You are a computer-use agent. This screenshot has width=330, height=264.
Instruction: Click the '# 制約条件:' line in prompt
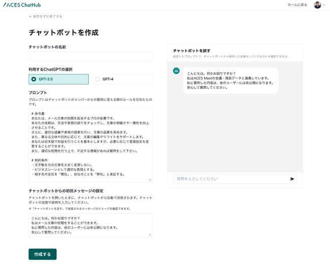40,160
